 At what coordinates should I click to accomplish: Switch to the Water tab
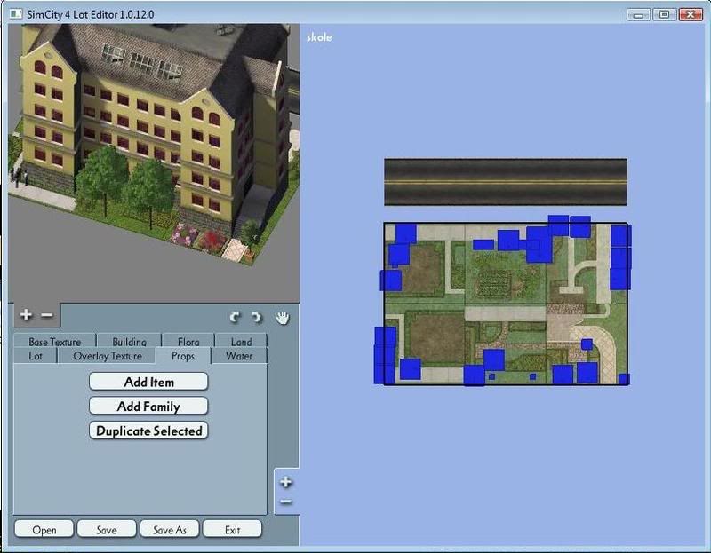[239, 356]
